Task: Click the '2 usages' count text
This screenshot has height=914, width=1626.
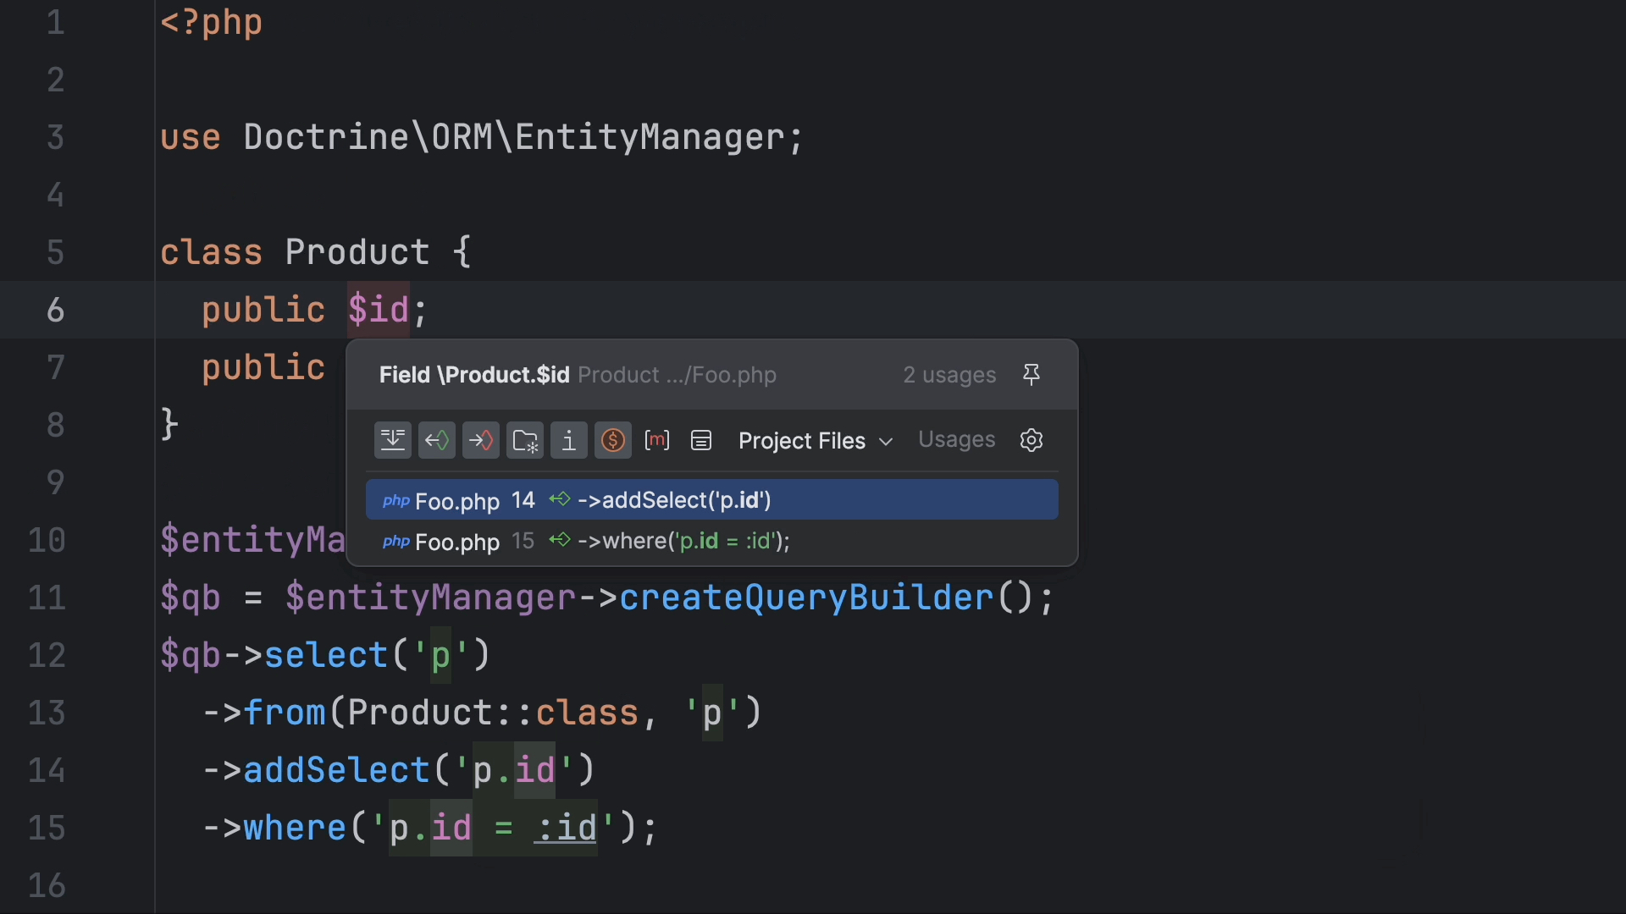Action: (949, 375)
